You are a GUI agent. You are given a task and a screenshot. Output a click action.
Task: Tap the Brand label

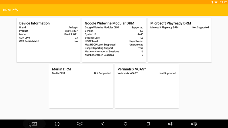click(23, 27)
